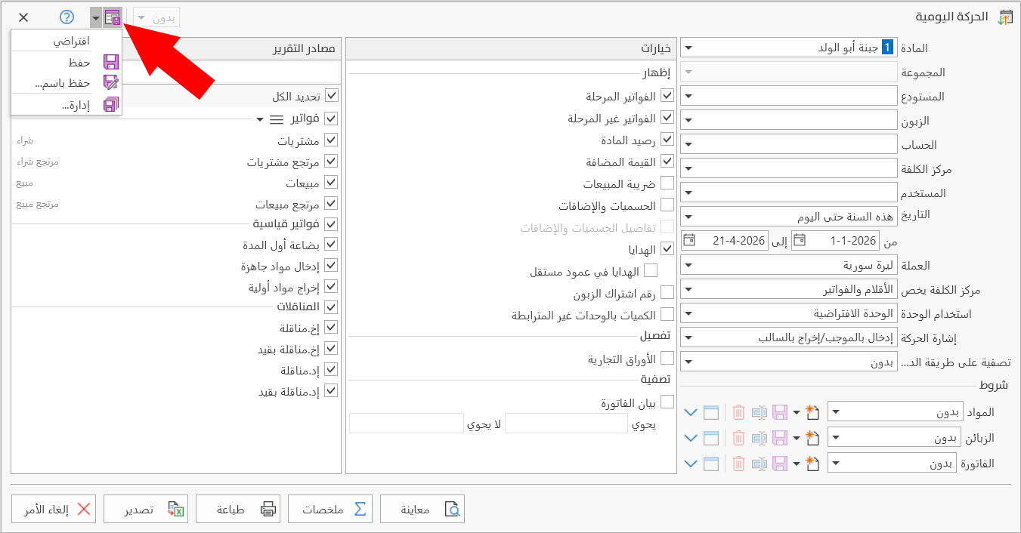Rename the الزبائن condition

pyautogui.click(x=760, y=438)
